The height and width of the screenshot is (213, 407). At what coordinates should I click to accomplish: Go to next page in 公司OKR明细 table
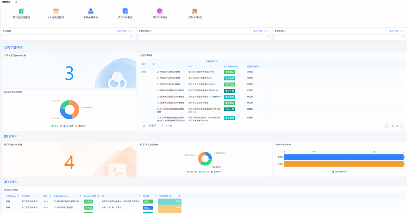(402, 126)
